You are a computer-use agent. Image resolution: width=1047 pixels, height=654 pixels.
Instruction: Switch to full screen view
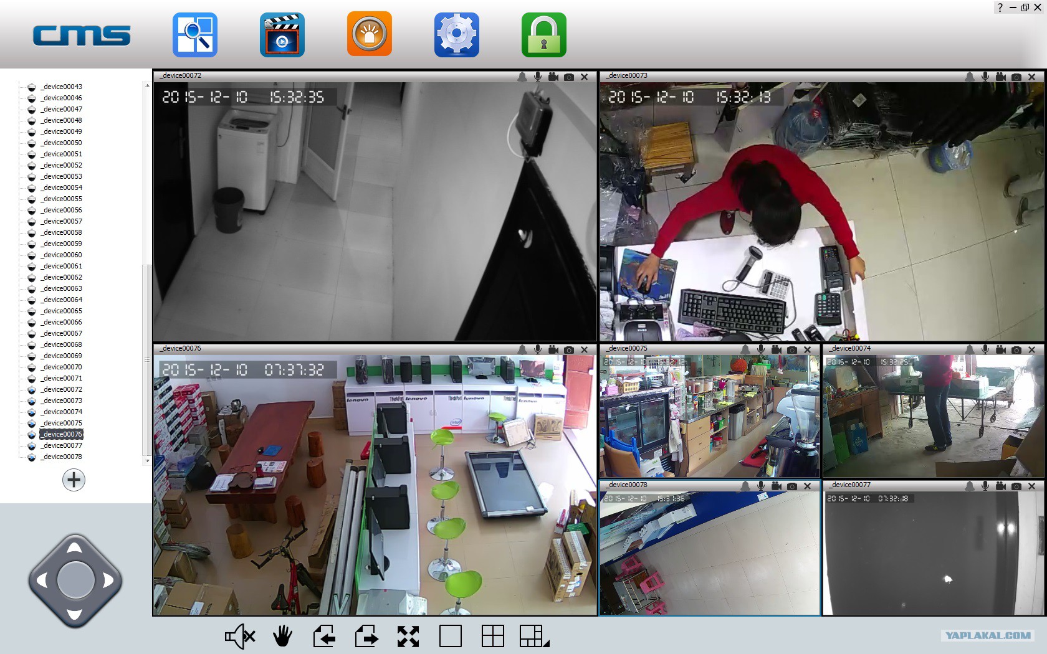point(408,637)
